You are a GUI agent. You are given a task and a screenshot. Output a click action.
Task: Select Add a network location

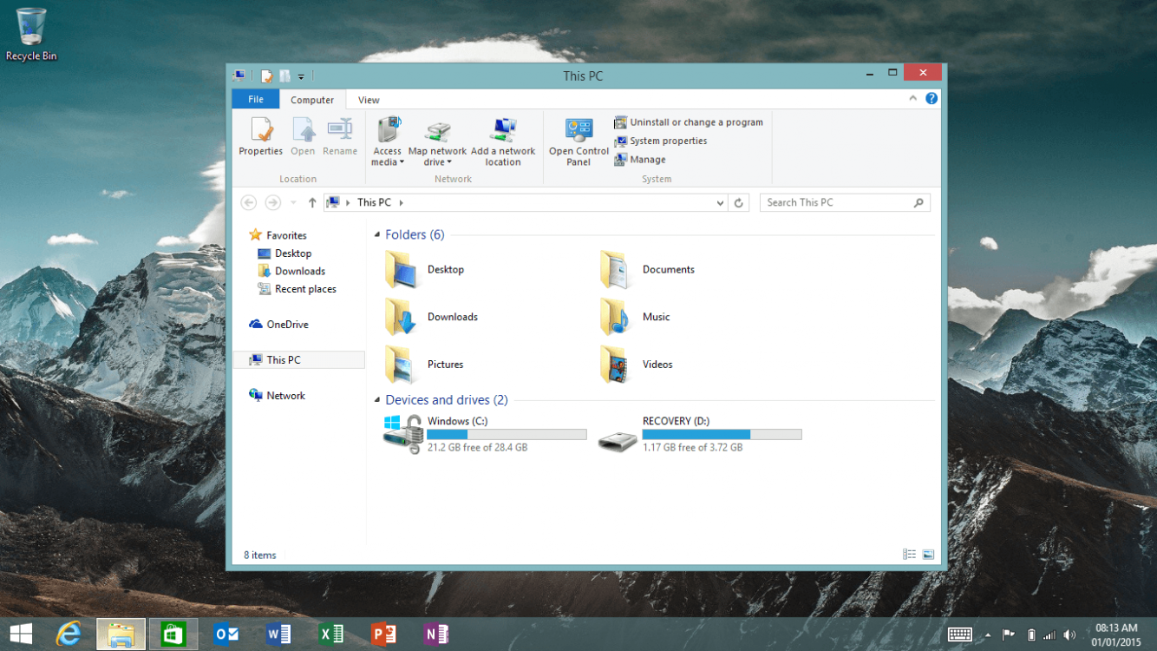(503, 141)
